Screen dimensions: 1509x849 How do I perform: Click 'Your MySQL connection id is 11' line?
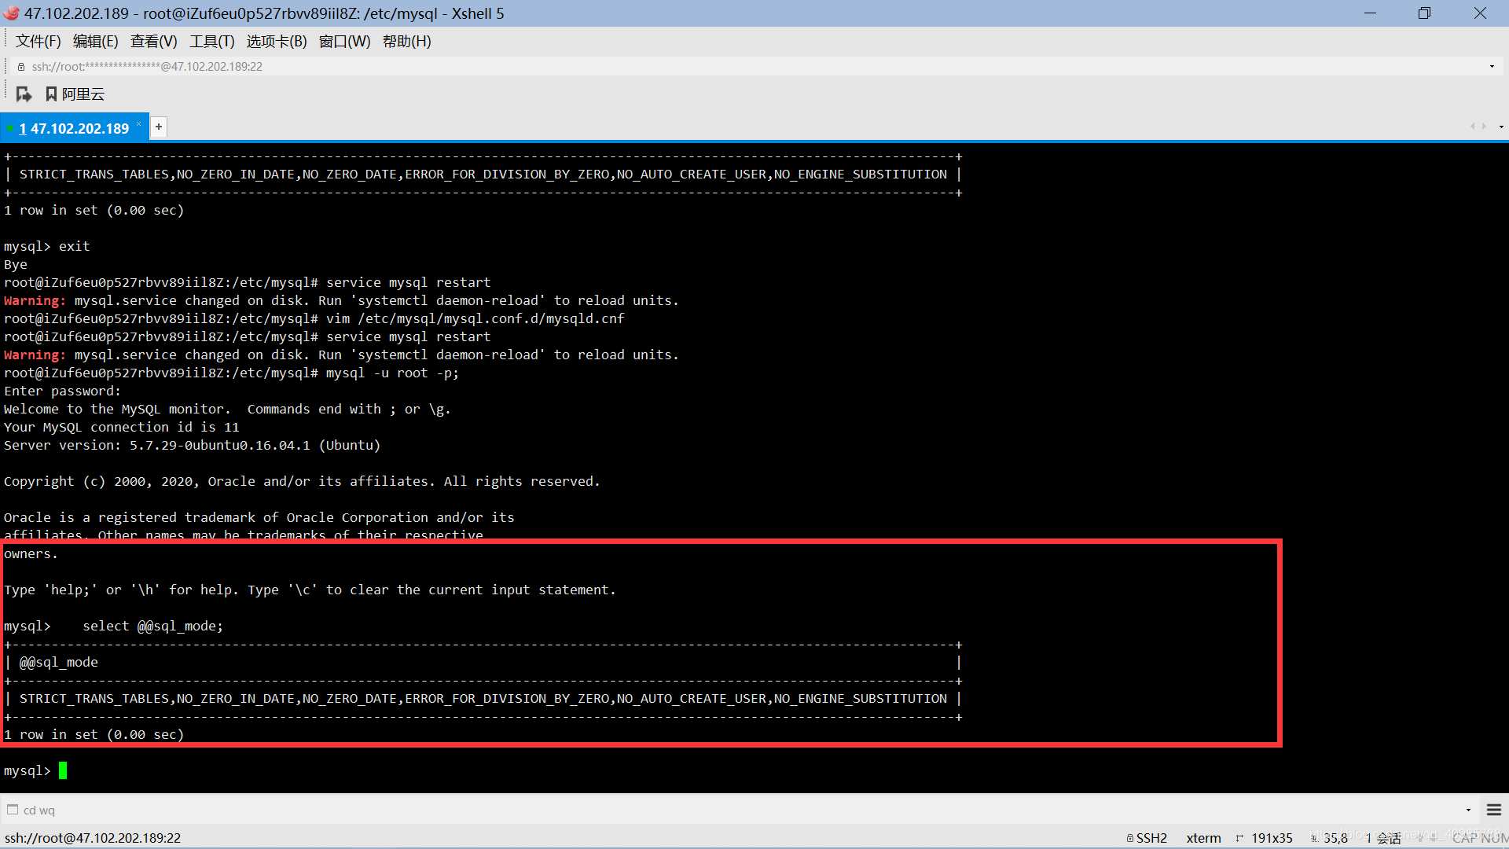(122, 427)
